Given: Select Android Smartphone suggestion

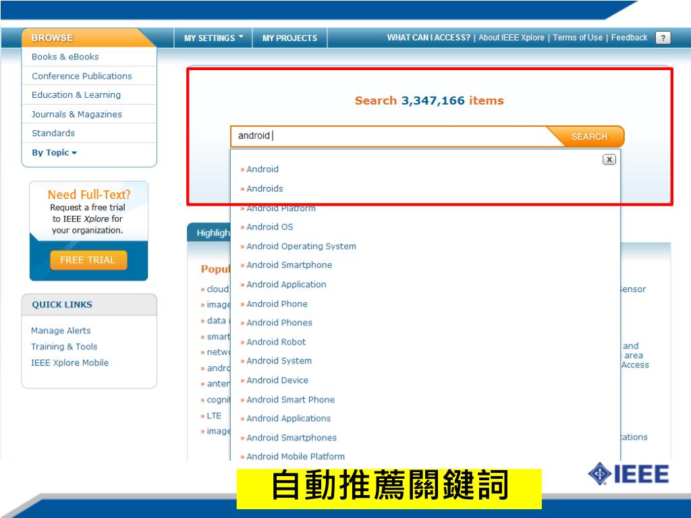Looking at the screenshot, I should [289, 264].
